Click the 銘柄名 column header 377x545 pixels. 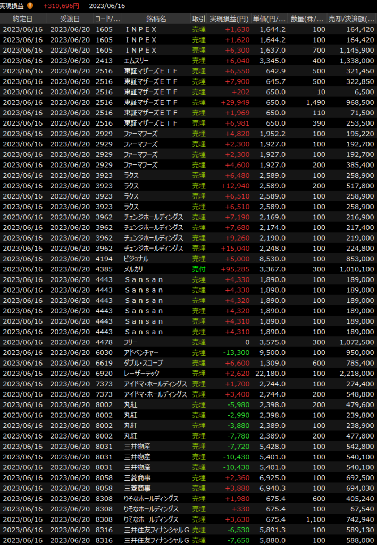point(155,19)
